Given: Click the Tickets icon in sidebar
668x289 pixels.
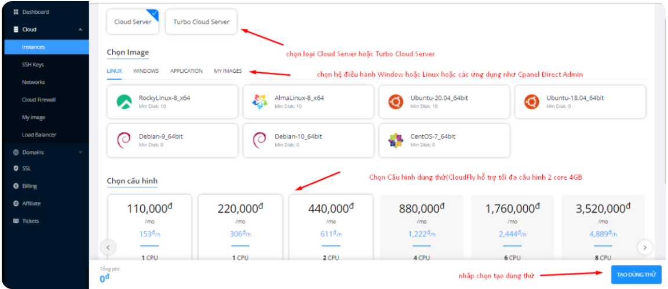Looking at the screenshot, I should pyautogui.click(x=16, y=221).
